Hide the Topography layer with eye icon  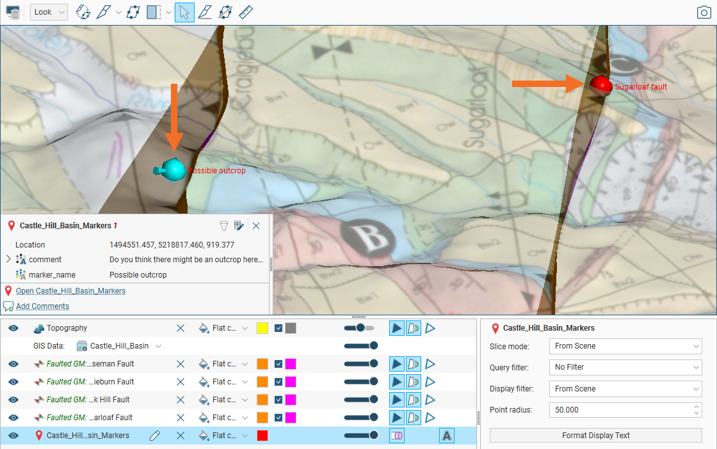point(13,328)
